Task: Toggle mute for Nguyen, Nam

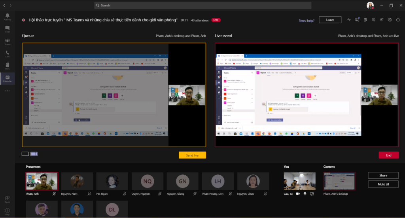Action: click(89, 193)
